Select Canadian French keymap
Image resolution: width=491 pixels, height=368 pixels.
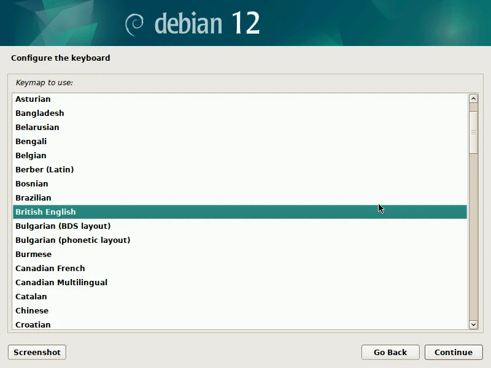click(240, 268)
